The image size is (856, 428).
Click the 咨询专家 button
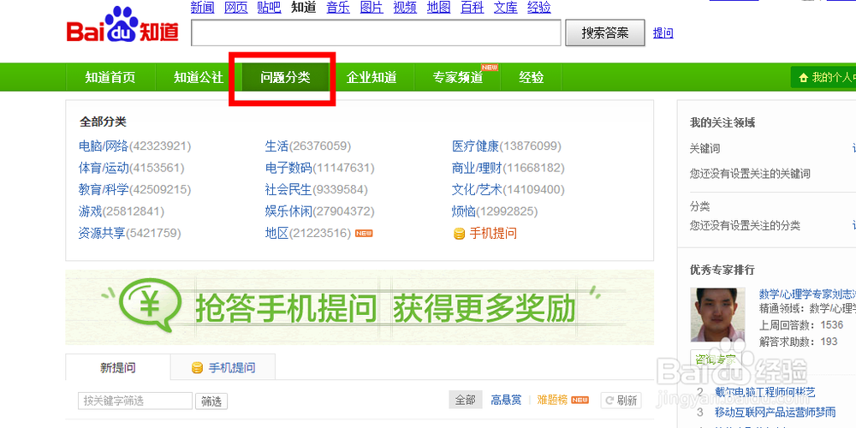[x=715, y=359]
